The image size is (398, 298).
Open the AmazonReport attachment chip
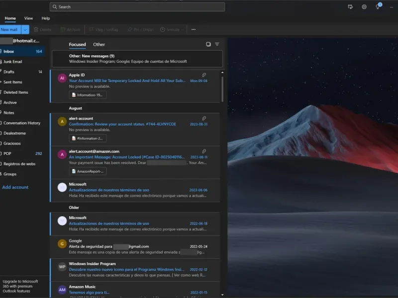88,171
